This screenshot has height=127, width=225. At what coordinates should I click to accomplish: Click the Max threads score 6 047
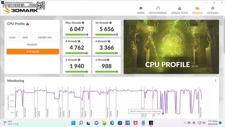(x=77, y=29)
